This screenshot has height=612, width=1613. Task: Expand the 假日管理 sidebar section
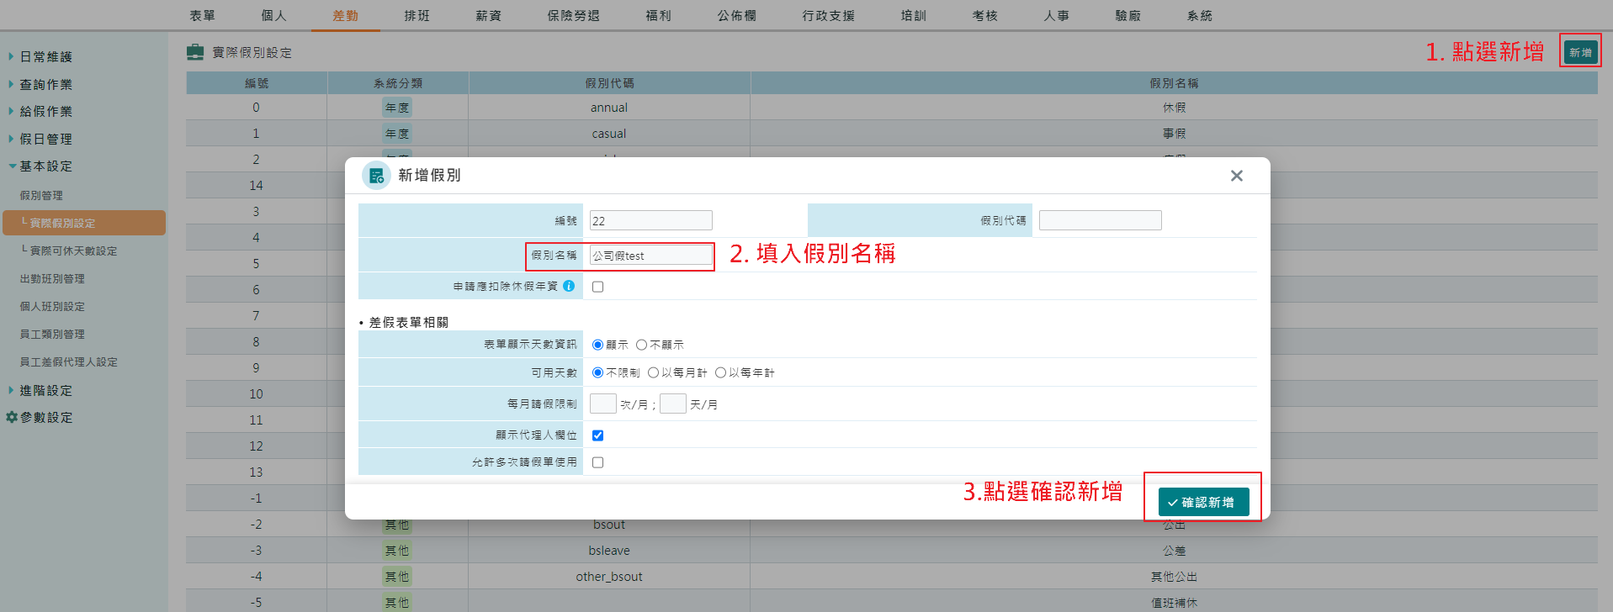point(46,139)
